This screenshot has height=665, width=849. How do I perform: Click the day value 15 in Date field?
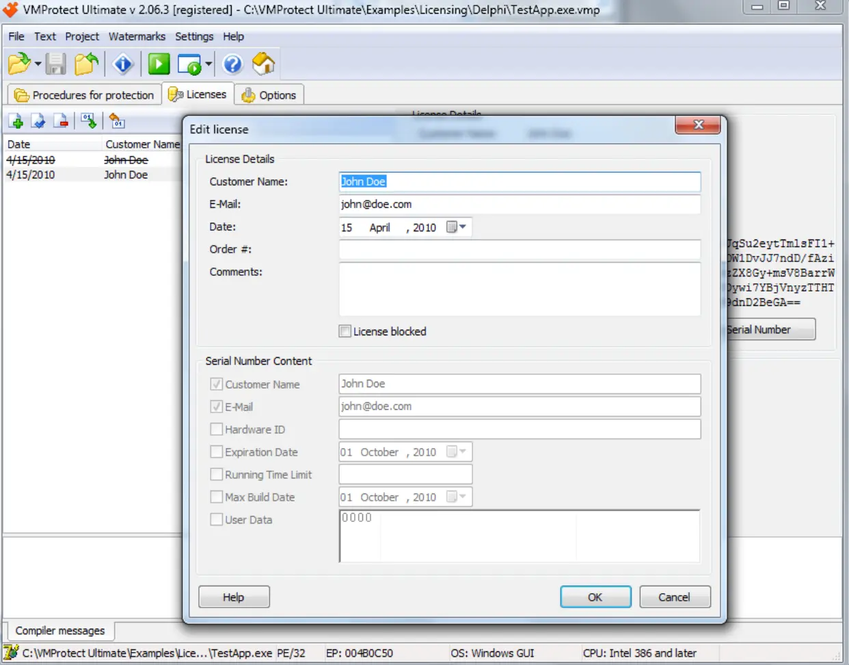click(x=347, y=227)
